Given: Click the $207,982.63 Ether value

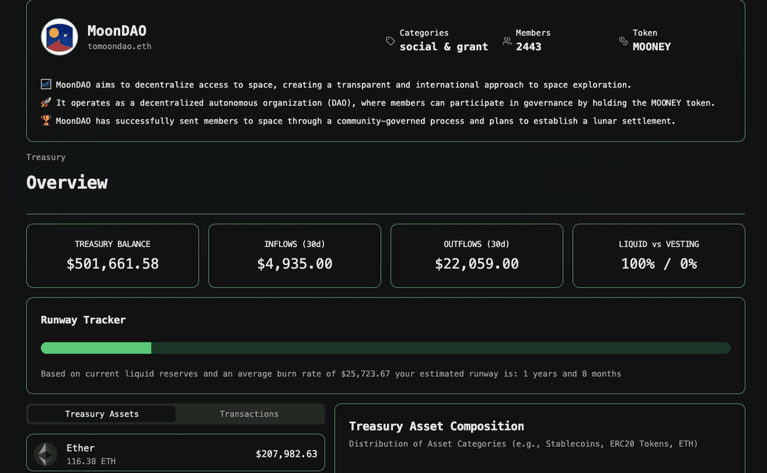Looking at the screenshot, I should click(286, 454).
